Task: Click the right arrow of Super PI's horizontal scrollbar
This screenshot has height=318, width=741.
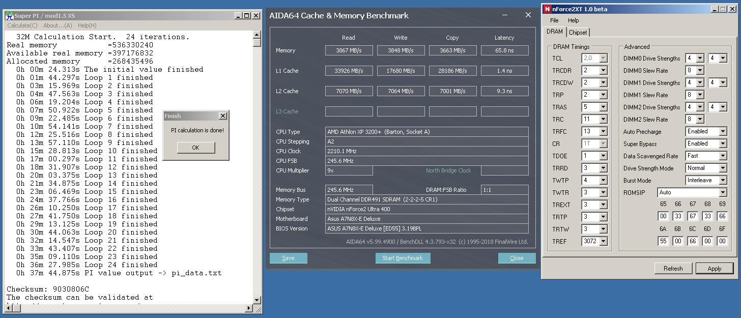Action: [249, 308]
